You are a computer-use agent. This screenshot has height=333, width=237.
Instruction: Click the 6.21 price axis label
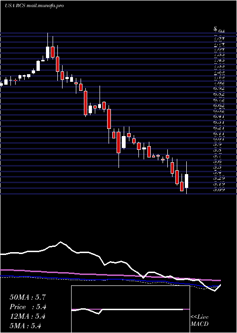219,128
